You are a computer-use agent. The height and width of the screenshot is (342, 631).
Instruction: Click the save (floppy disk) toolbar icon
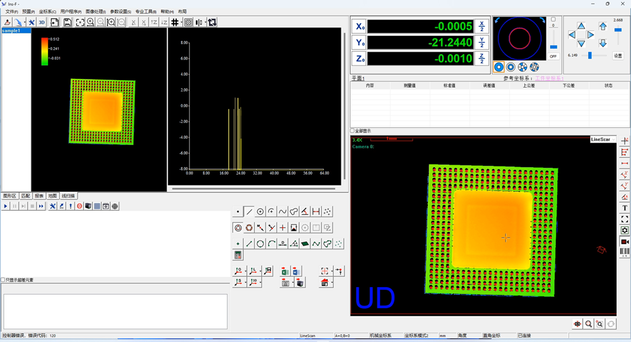[x=68, y=22]
